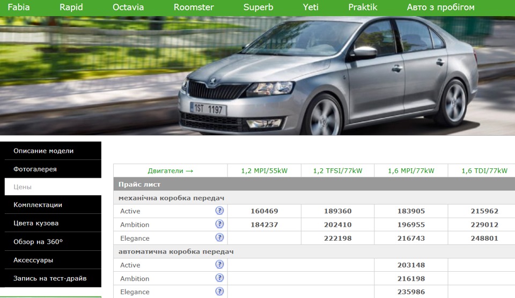Click price 248801 for Elegance
The height and width of the screenshot is (298, 515).
[484, 239]
